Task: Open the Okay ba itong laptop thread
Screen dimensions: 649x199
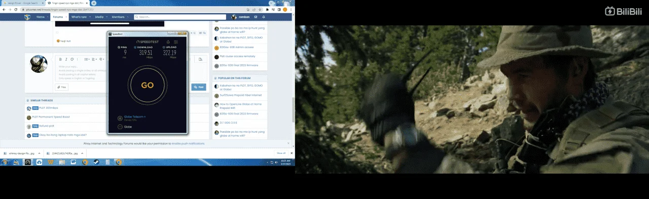Action: [63, 135]
